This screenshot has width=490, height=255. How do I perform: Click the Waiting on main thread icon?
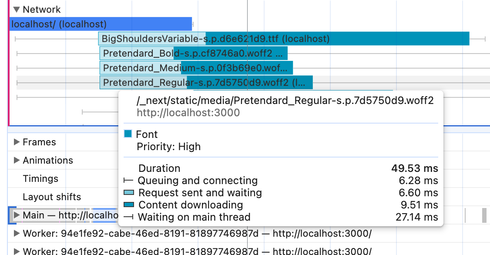(128, 217)
